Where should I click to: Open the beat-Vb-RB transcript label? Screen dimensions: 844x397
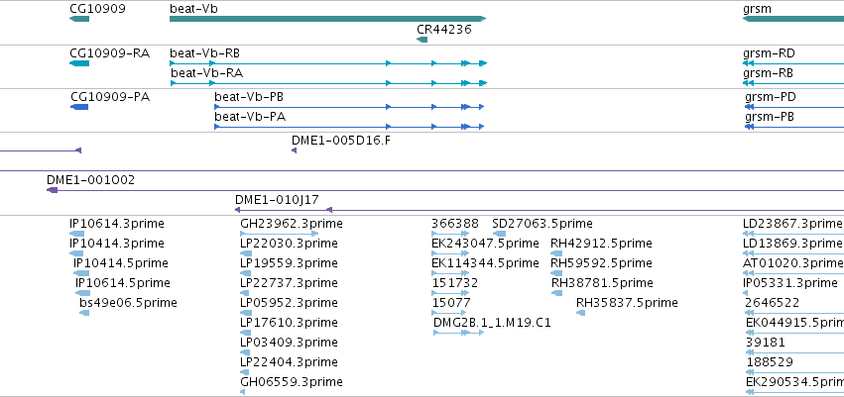tap(204, 53)
